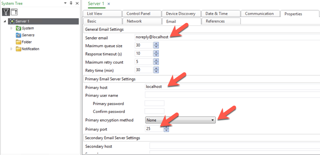Decrease Primary port with down arrow
Viewport: 320px width, 155px height.
tap(166, 130)
